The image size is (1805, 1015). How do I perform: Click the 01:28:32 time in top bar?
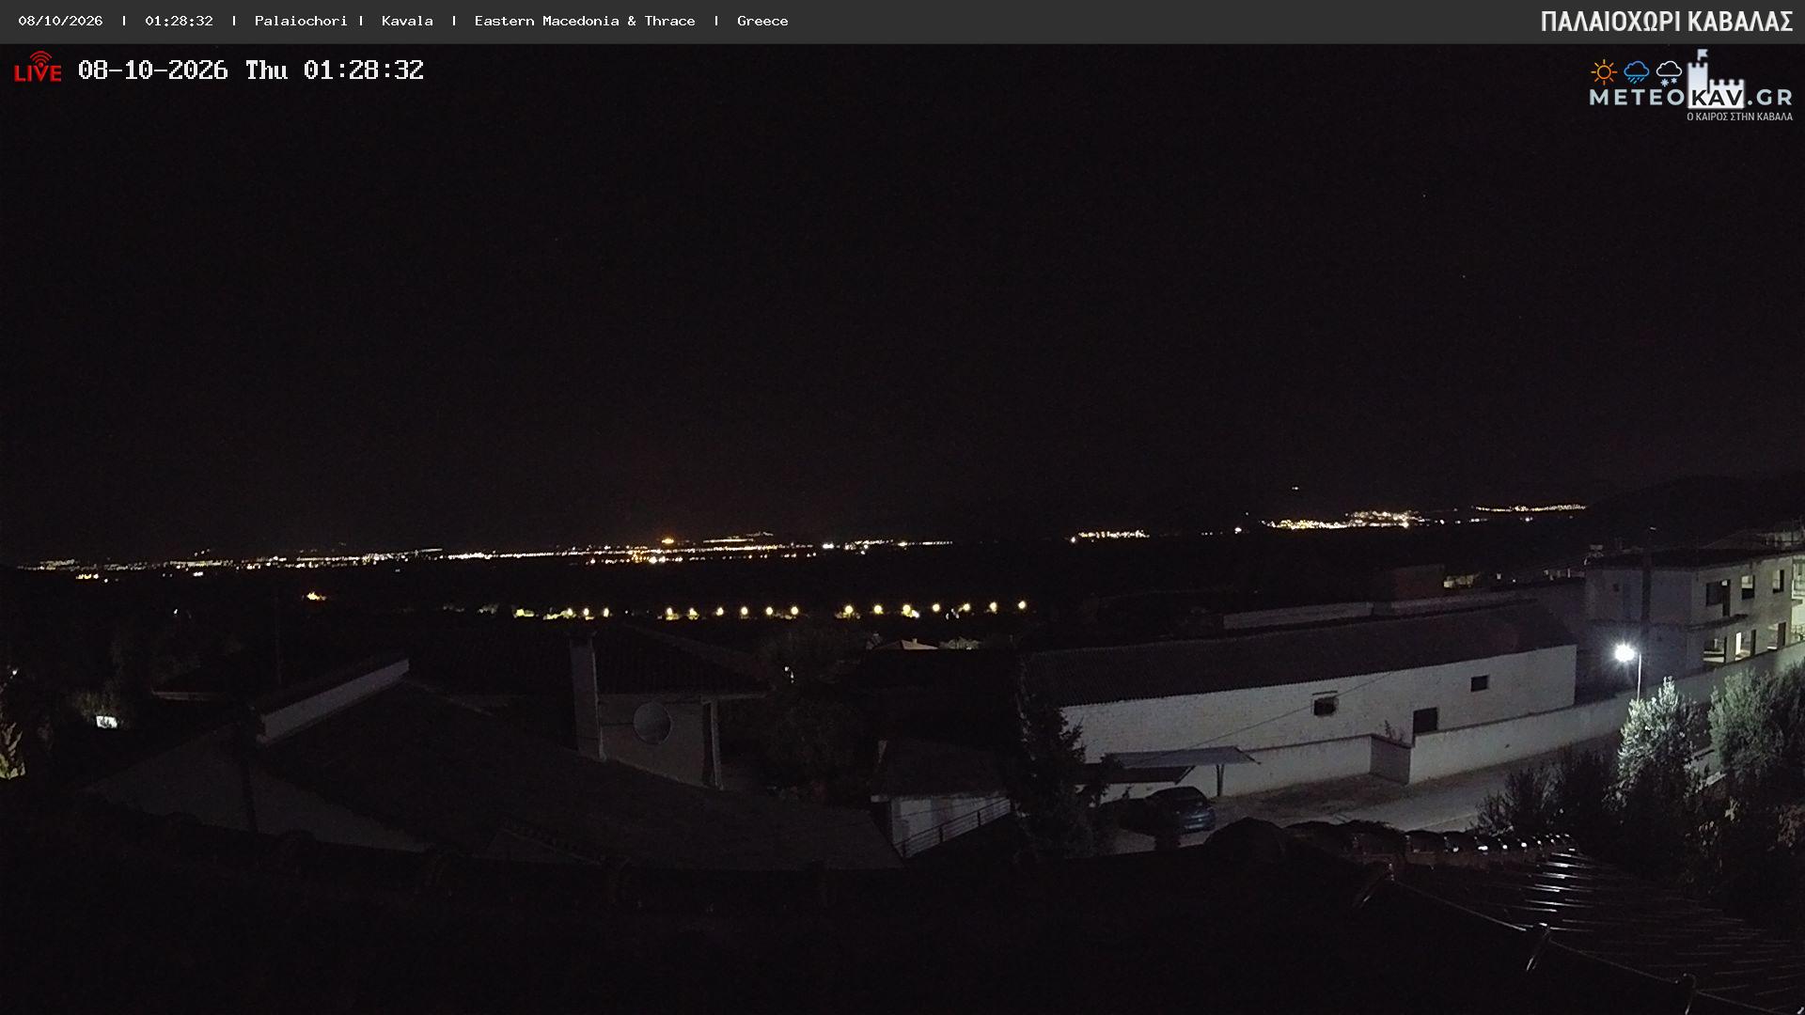tap(179, 21)
